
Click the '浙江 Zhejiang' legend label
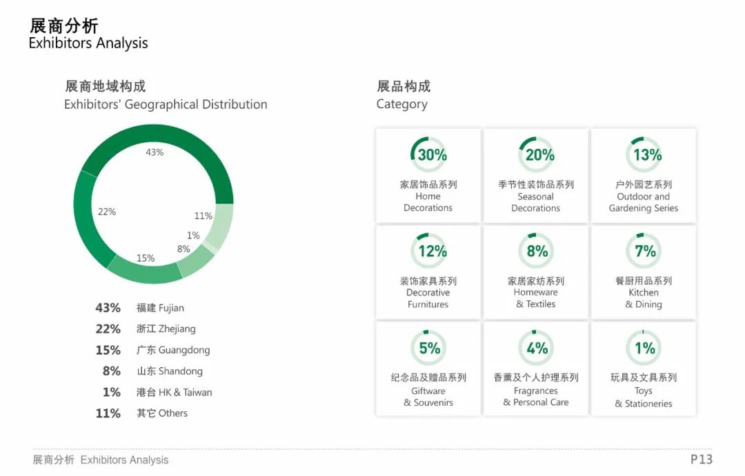tap(166, 329)
